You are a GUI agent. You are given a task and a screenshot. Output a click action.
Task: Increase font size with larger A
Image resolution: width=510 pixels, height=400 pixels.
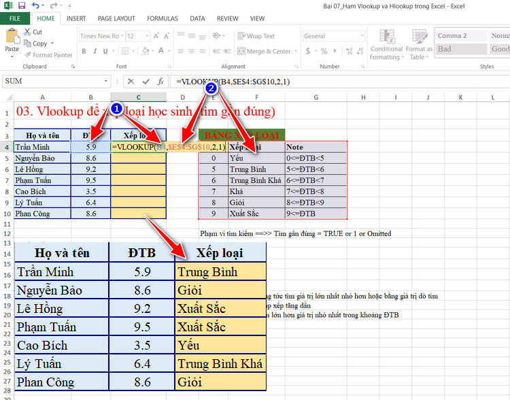156,36
